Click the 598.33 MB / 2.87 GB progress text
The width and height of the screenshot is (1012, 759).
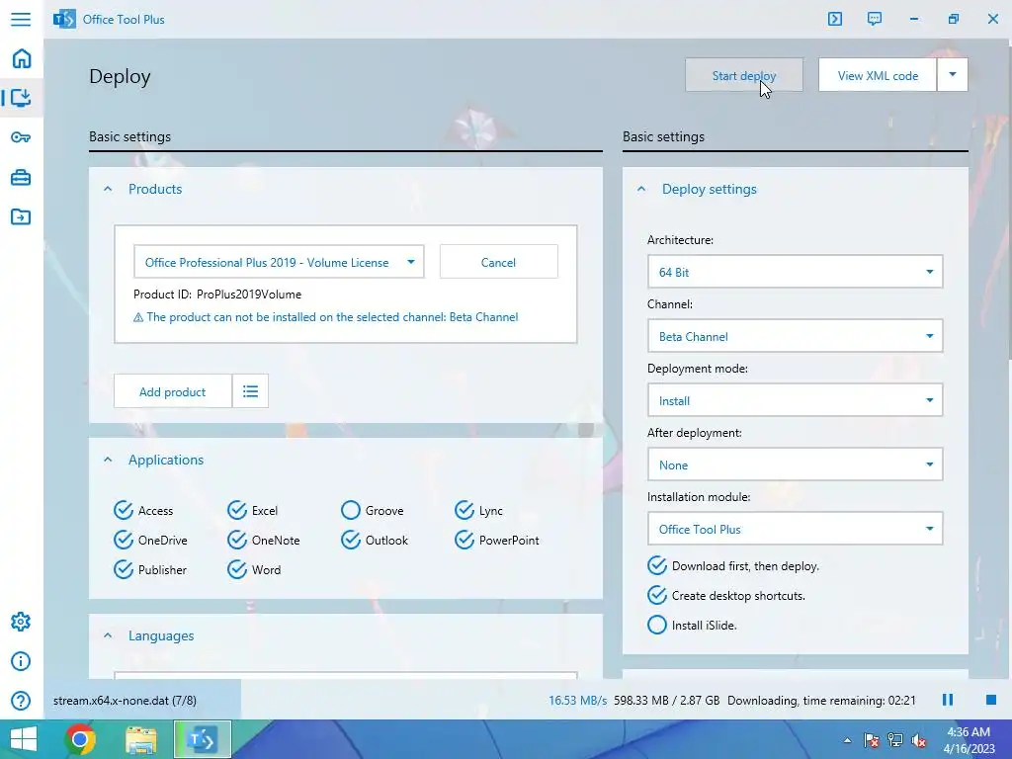tap(667, 701)
